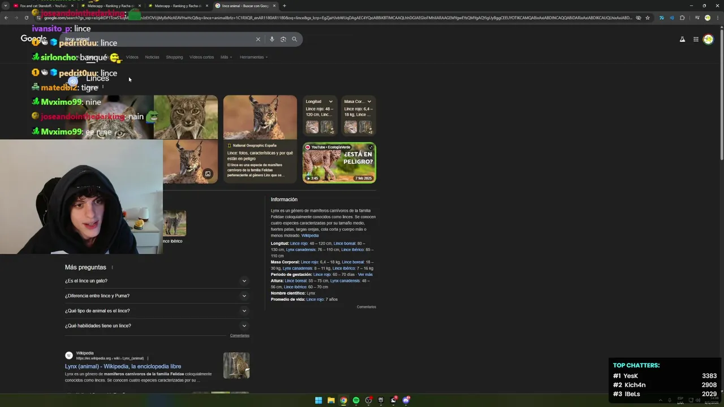Select the Shopping search filter
The height and width of the screenshot is (407, 724).
174,57
